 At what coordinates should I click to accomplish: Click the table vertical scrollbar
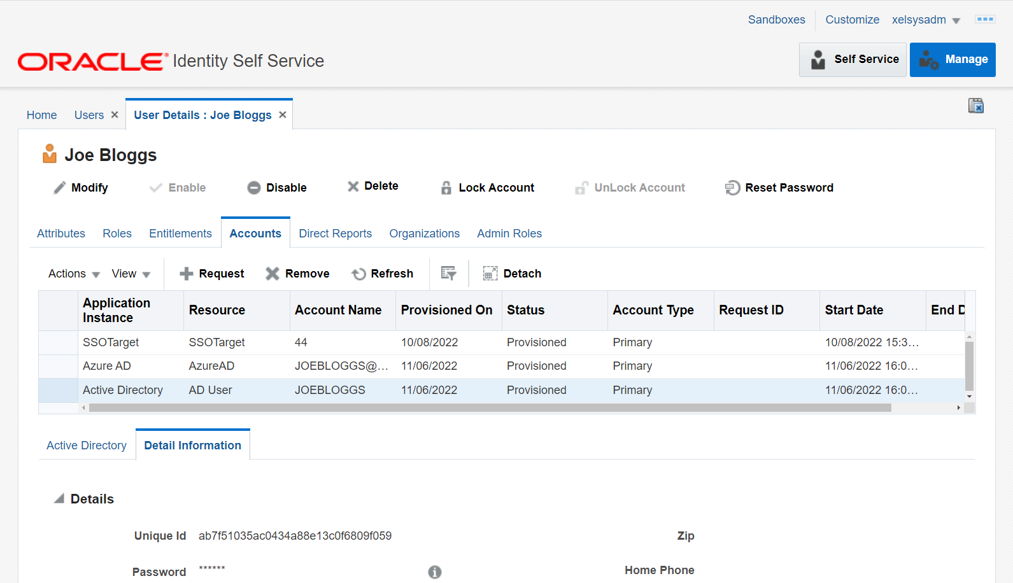pos(969,366)
